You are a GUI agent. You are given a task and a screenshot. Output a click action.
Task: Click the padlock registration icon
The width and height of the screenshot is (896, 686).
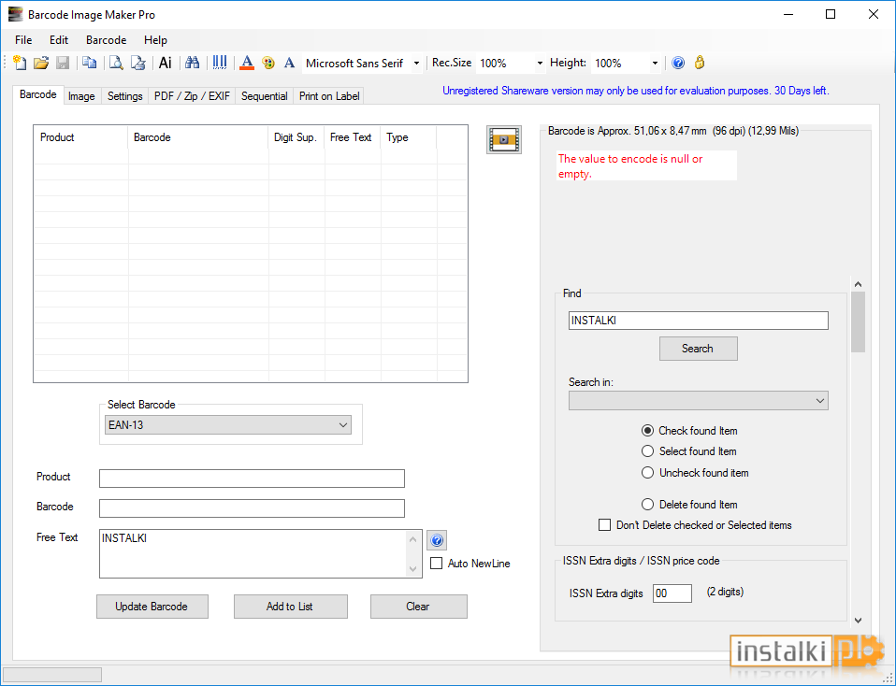coord(700,63)
